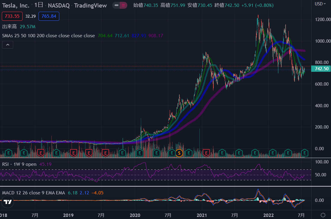Click the RSI value 45.19
This screenshot has width=331, height=219.
45,164
